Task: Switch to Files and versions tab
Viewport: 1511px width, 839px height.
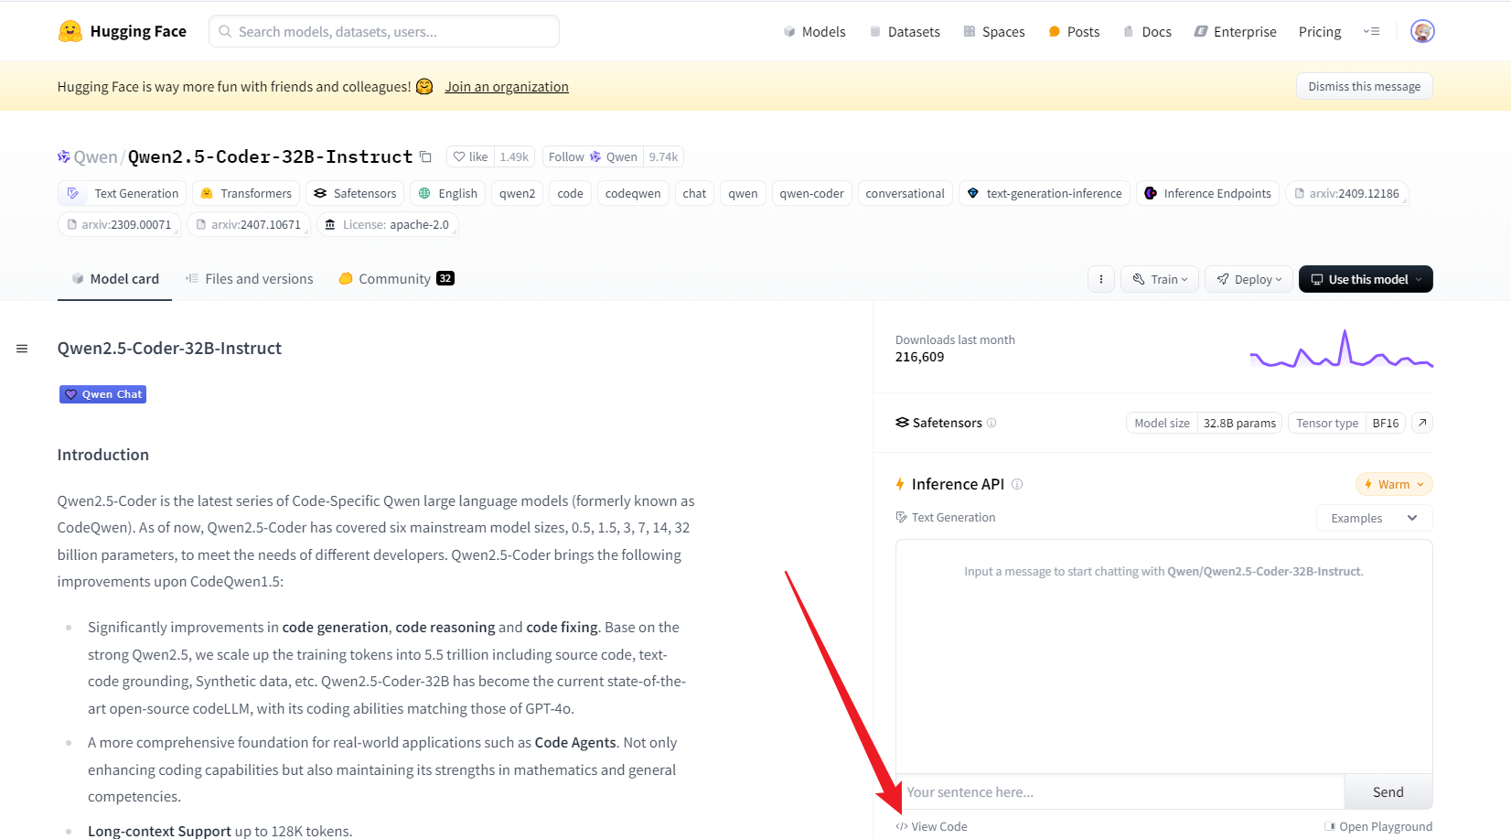Action: (x=249, y=279)
